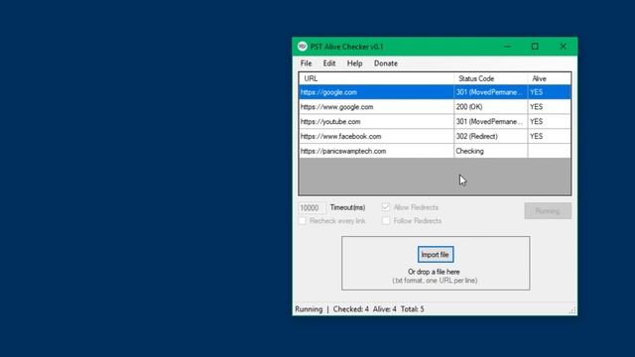The height and width of the screenshot is (357, 635).
Task: Click 'Alive: 4' in the status bar
Action: coord(385,309)
